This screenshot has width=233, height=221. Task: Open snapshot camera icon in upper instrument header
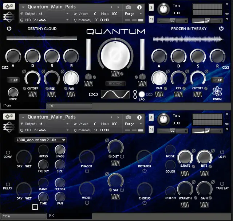tap(128, 7)
